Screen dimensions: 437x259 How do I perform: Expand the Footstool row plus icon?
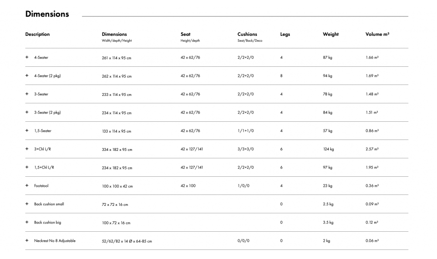click(x=27, y=186)
